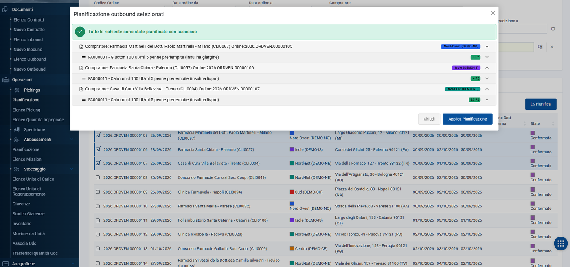Click document icon beside Farmacia Martinelli order
Viewport: 570px width, 267px height.
(81, 47)
